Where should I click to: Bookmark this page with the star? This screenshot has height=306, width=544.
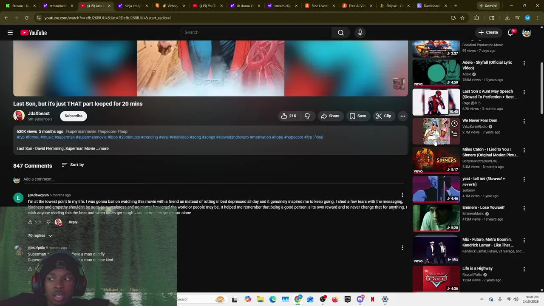pyautogui.click(x=462, y=18)
